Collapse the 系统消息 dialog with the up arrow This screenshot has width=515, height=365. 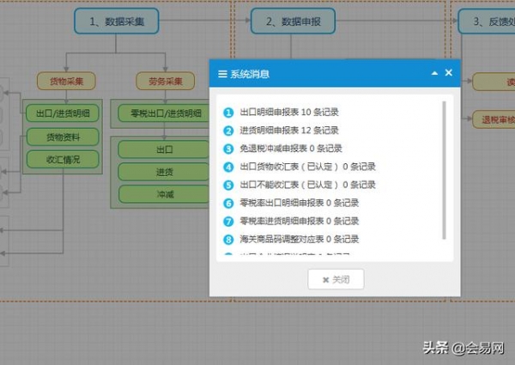tap(434, 74)
